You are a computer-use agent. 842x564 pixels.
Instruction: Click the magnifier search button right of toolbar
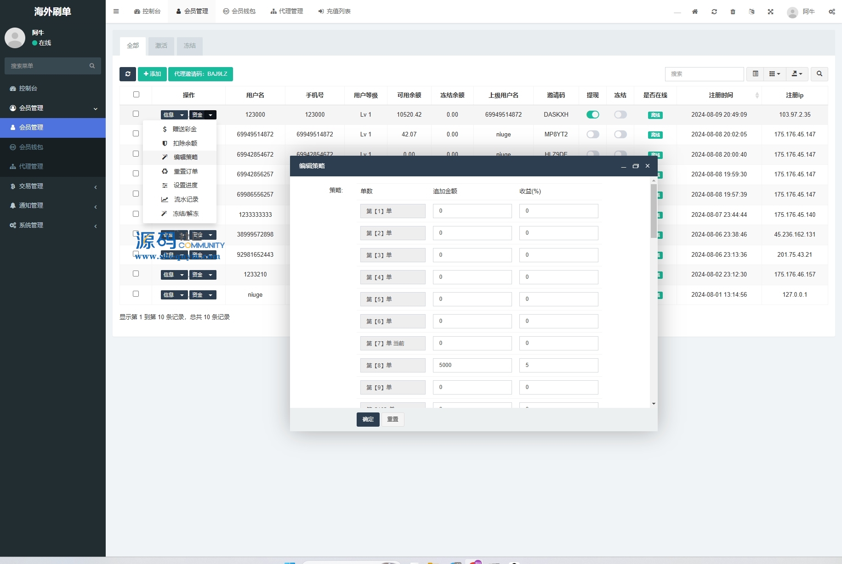[x=819, y=74]
